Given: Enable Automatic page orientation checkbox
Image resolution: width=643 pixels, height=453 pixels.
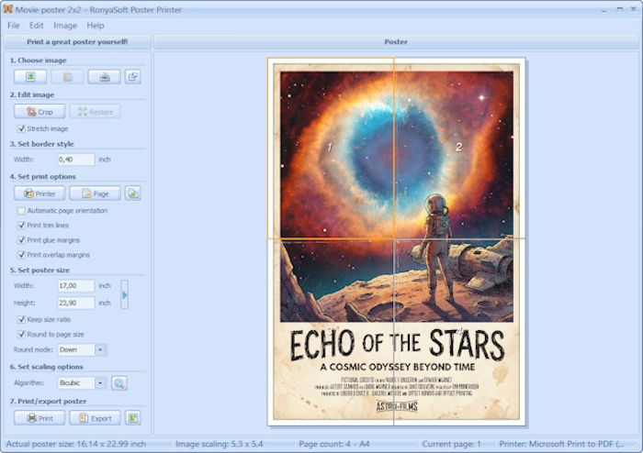Looking at the screenshot, I should (x=21, y=210).
